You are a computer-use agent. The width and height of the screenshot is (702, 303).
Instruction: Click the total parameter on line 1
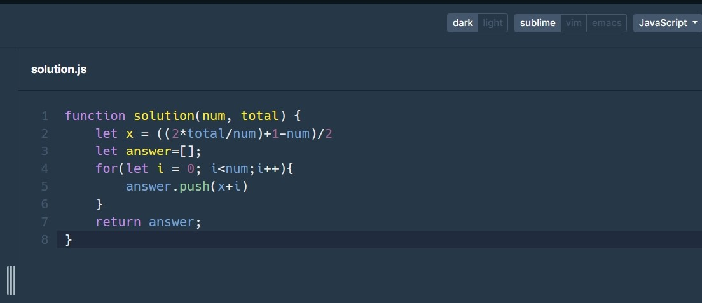259,116
